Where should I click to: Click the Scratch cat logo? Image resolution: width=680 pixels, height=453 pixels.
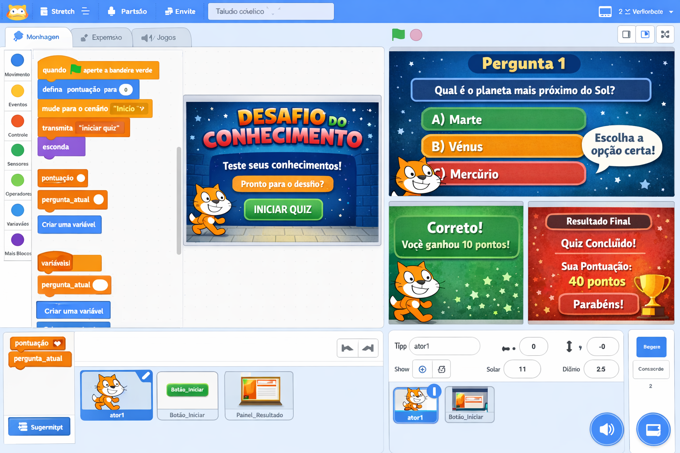point(18,12)
